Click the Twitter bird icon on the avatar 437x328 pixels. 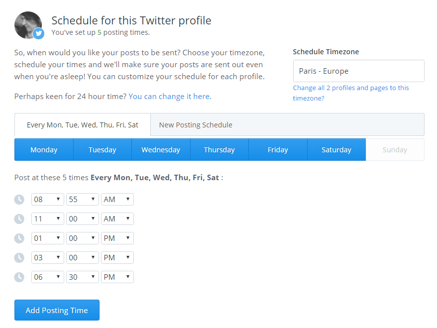38,34
